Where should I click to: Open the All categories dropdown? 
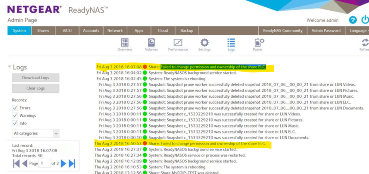click(x=35, y=133)
